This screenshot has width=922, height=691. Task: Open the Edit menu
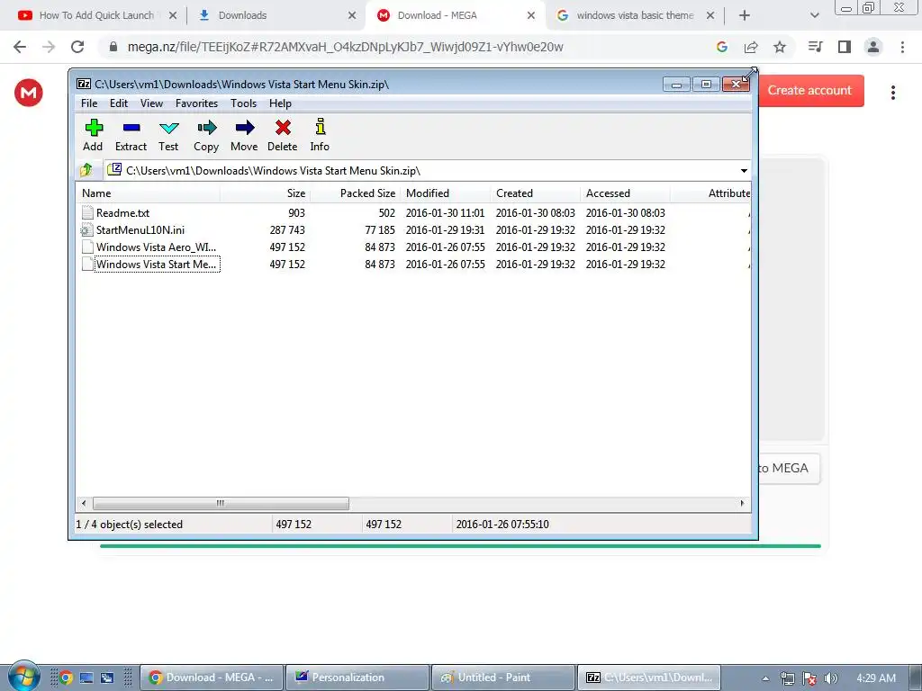[118, 103]
